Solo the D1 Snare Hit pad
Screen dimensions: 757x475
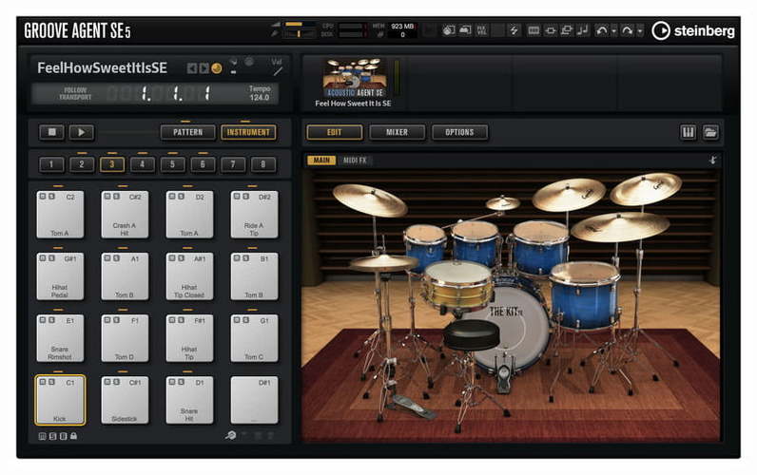tap(181, 382)
